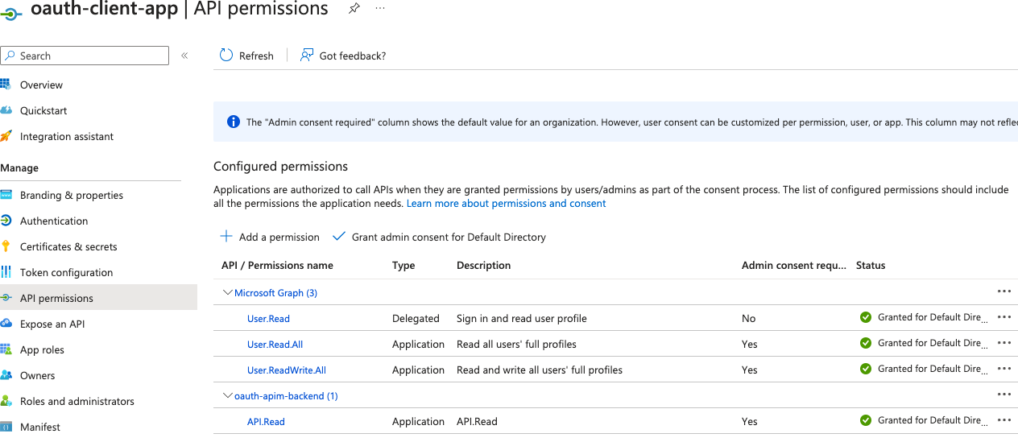Click the Owners people icon
1018x442 pixels.
click(6, 375)
